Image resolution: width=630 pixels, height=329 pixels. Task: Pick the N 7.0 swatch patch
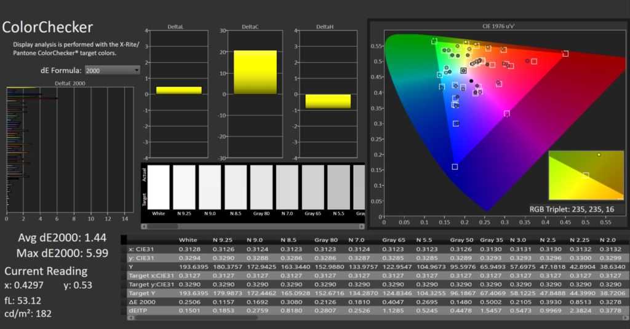coord(287,188)
